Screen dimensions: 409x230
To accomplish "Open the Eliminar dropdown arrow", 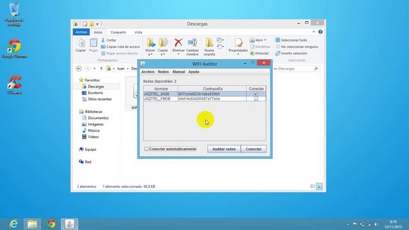I will tap(178, 54).
